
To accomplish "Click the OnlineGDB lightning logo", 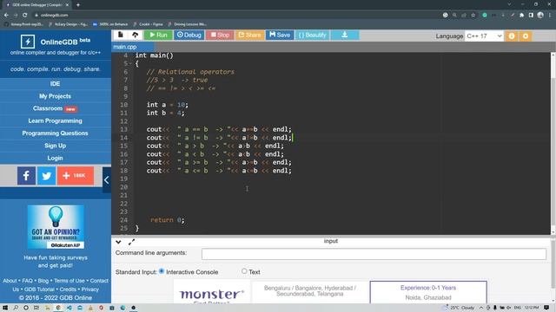I will coord(28,42).
